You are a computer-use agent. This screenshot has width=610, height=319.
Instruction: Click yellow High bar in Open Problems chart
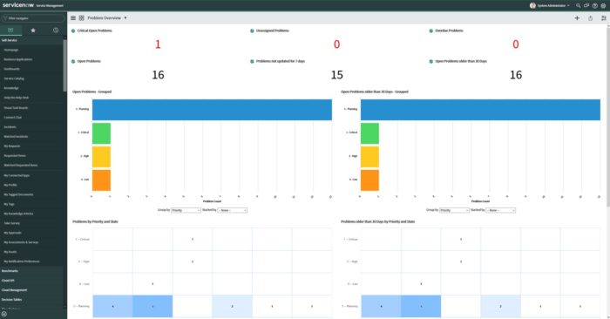coord(101,157)
